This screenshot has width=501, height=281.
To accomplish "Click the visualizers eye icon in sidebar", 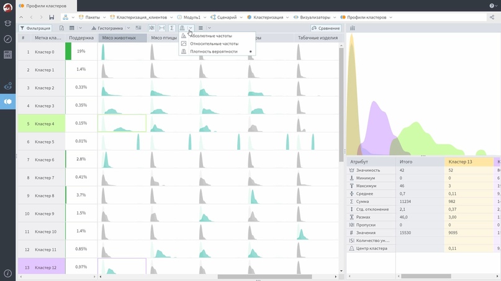I will (x=8, y=86).
